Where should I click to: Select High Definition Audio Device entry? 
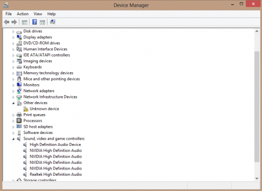(x=55, y=144)
